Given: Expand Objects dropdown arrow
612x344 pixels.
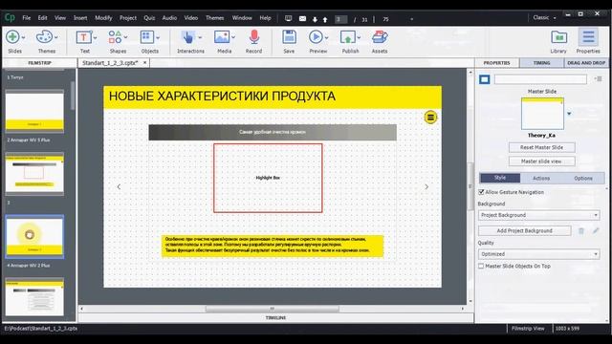Looking at the screenshot, I should click(158, 38).
